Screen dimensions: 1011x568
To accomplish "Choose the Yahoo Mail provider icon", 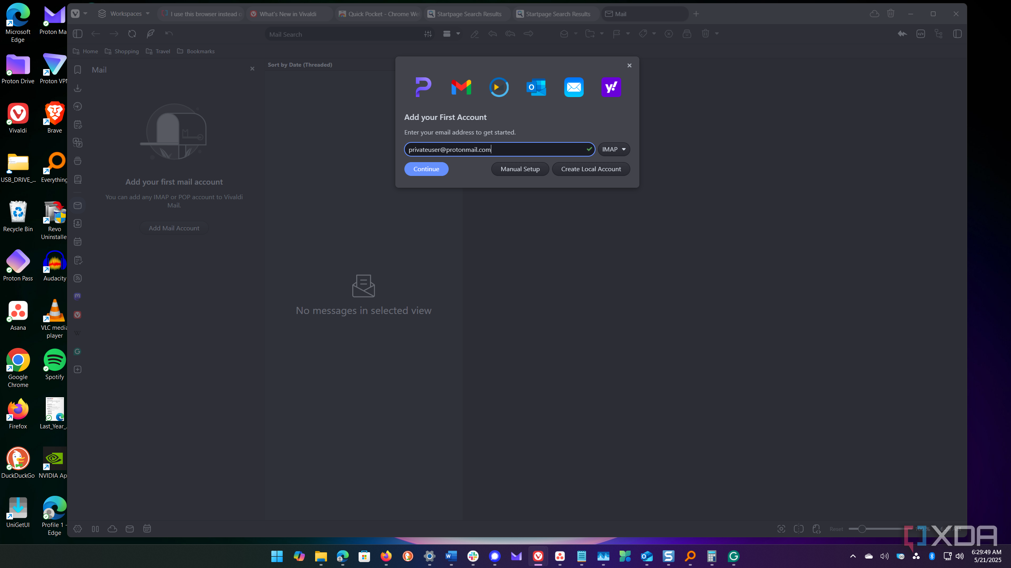I will 611,87.
